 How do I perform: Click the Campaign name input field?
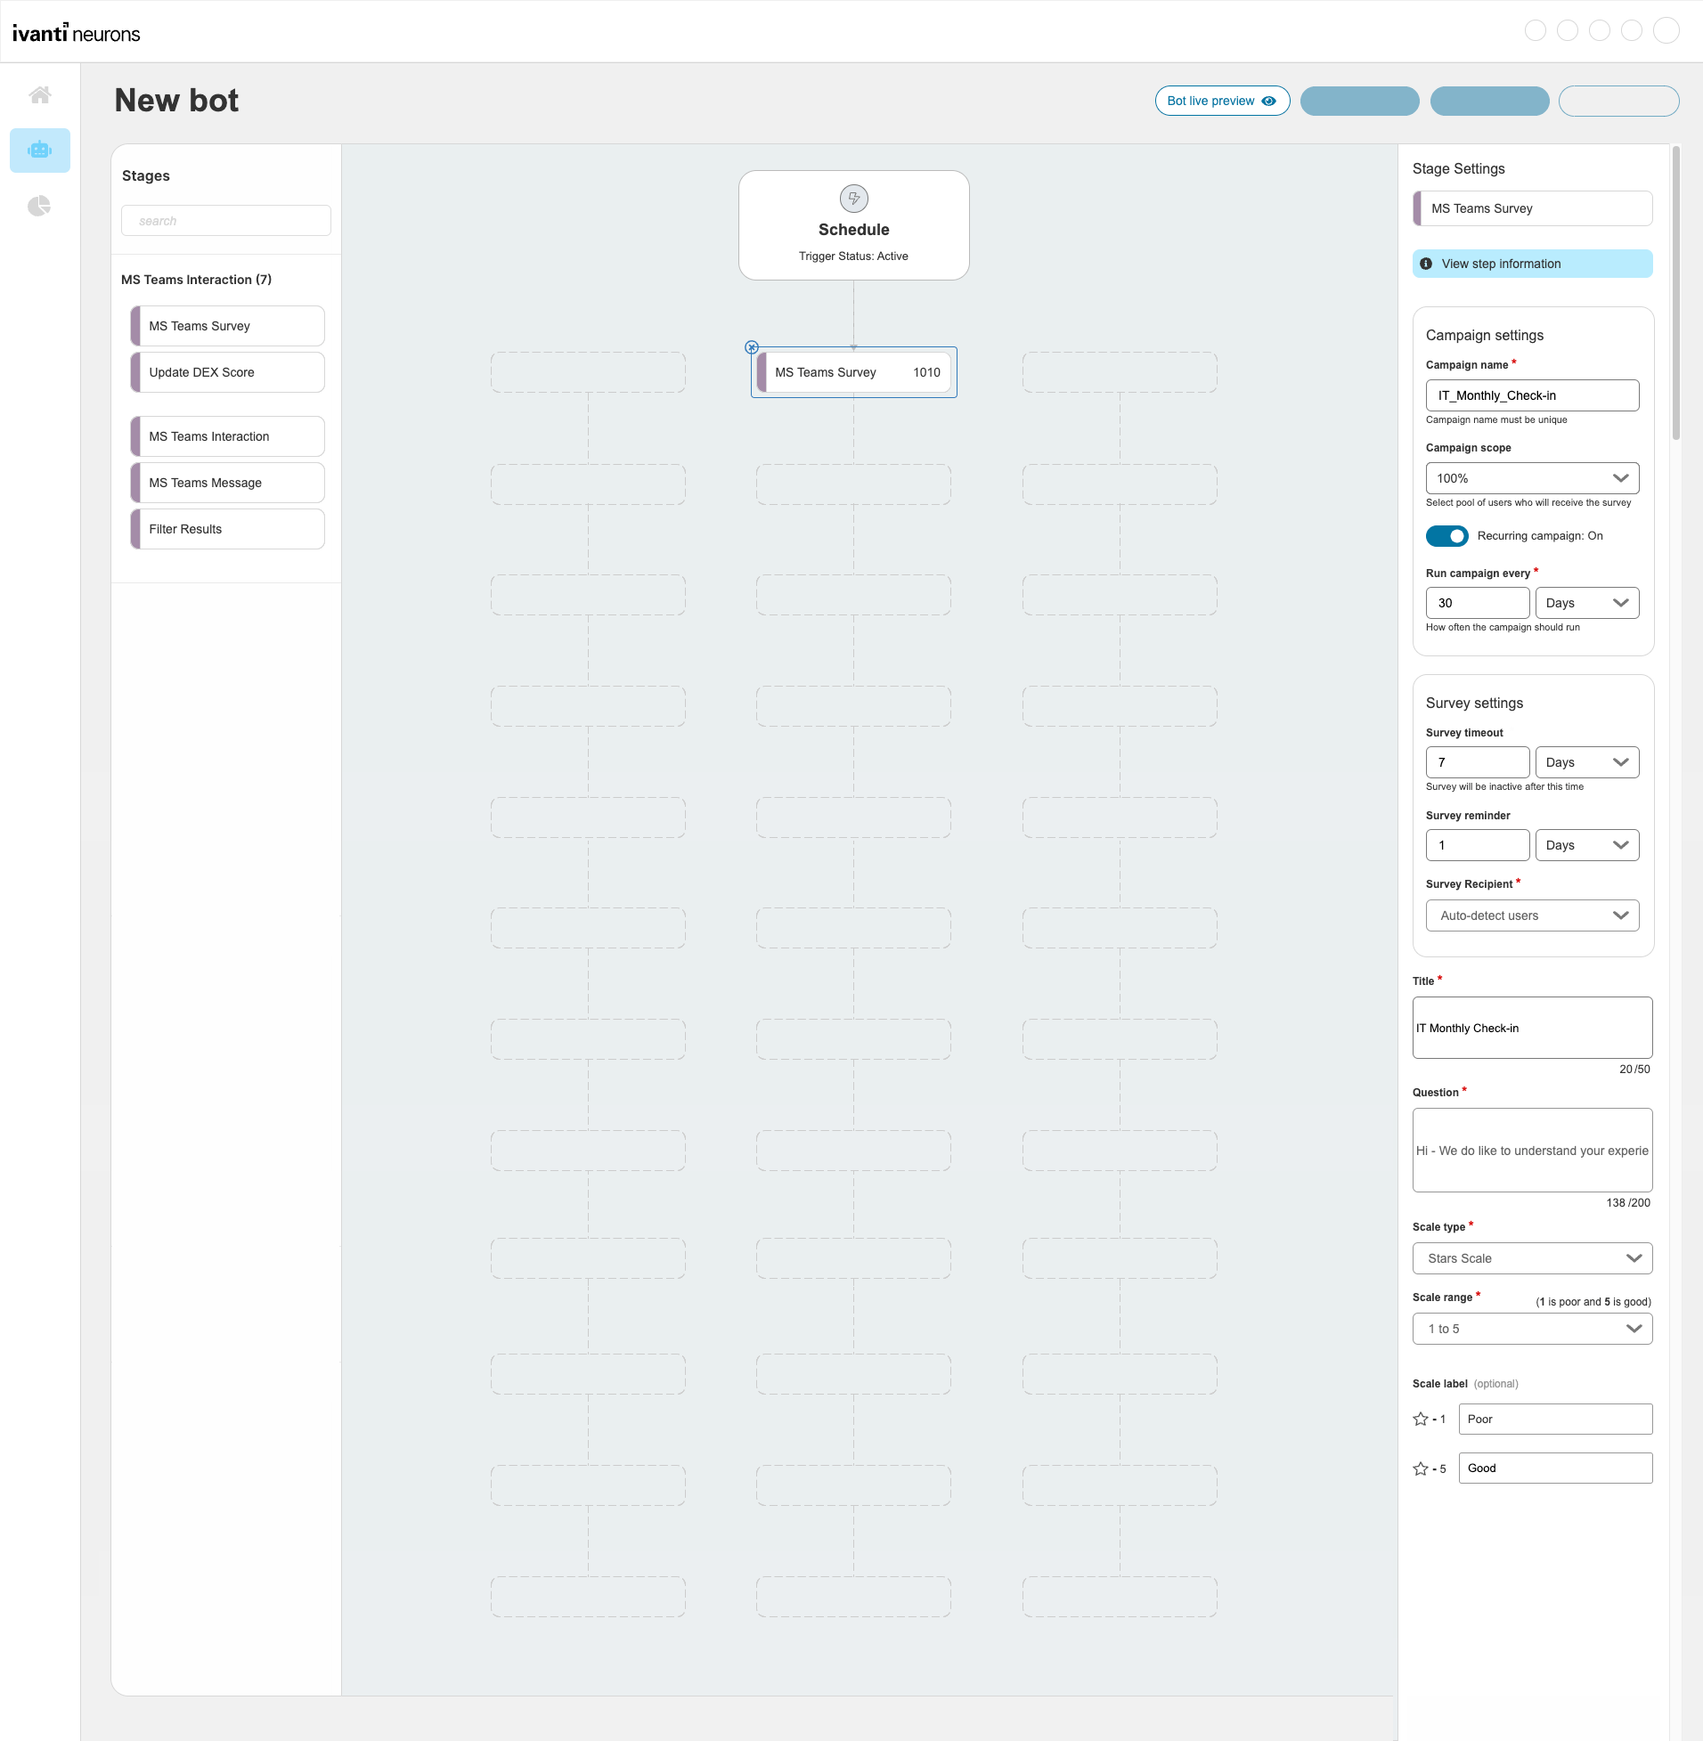tap(1532, 395)
